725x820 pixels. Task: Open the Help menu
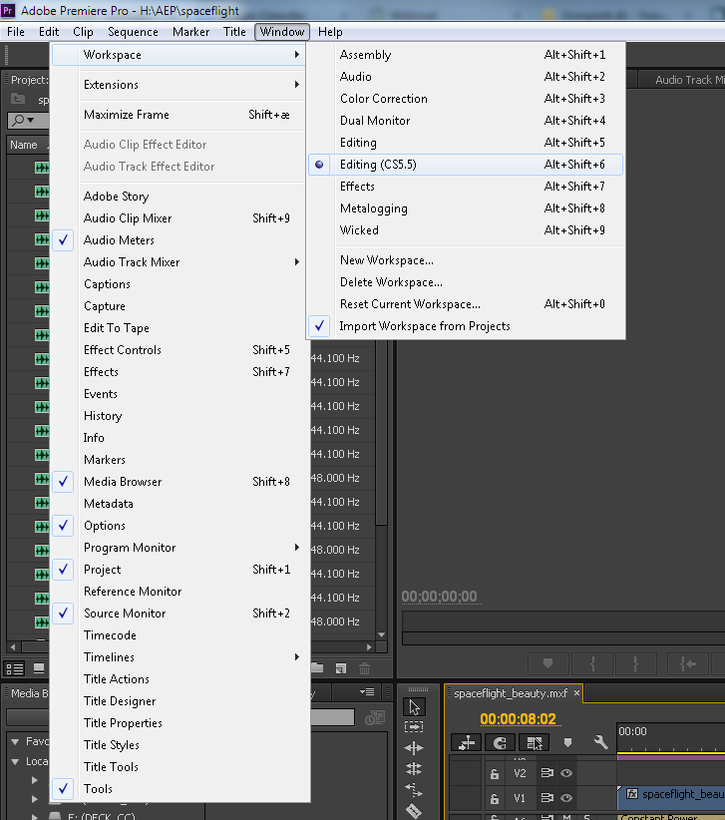tap(330, 32)
